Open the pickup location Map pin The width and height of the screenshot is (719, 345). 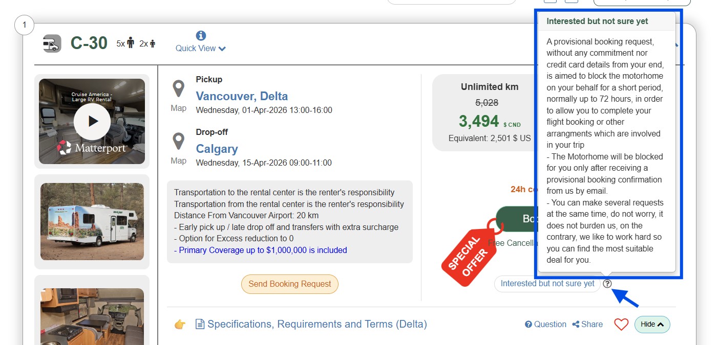178,89
